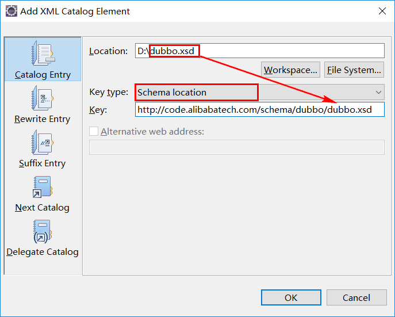Close the Add XML Catalog Element dialog
Image resolution: width=395 pixels, height=317 pixels.
(x=382, y=11)
